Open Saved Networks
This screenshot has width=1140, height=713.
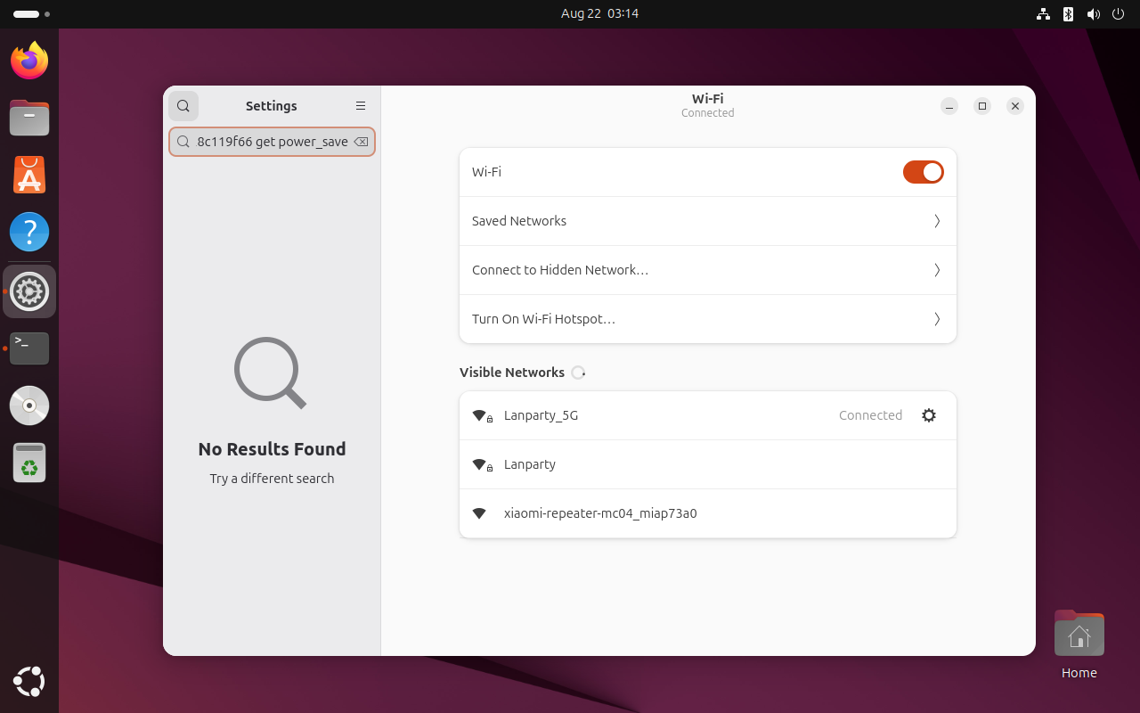coord(708,221)
